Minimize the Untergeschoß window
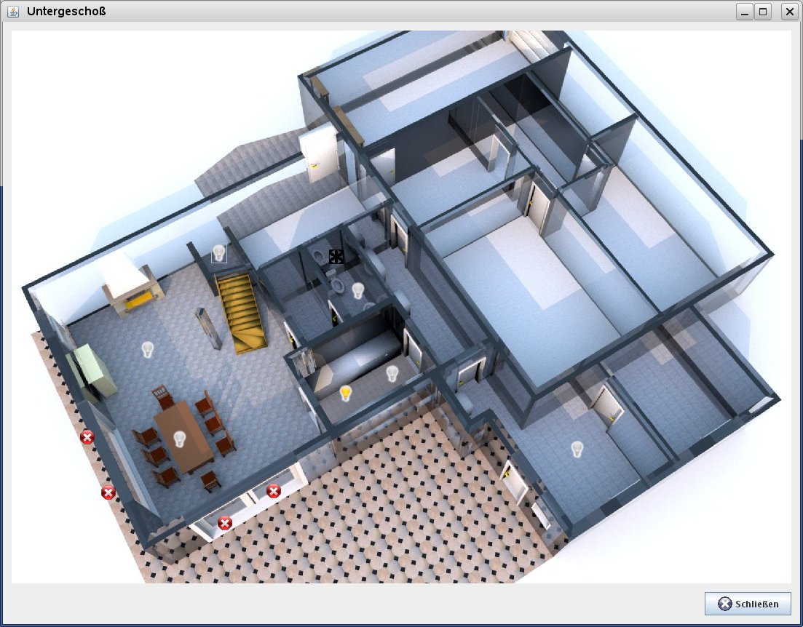 [744, 11]
